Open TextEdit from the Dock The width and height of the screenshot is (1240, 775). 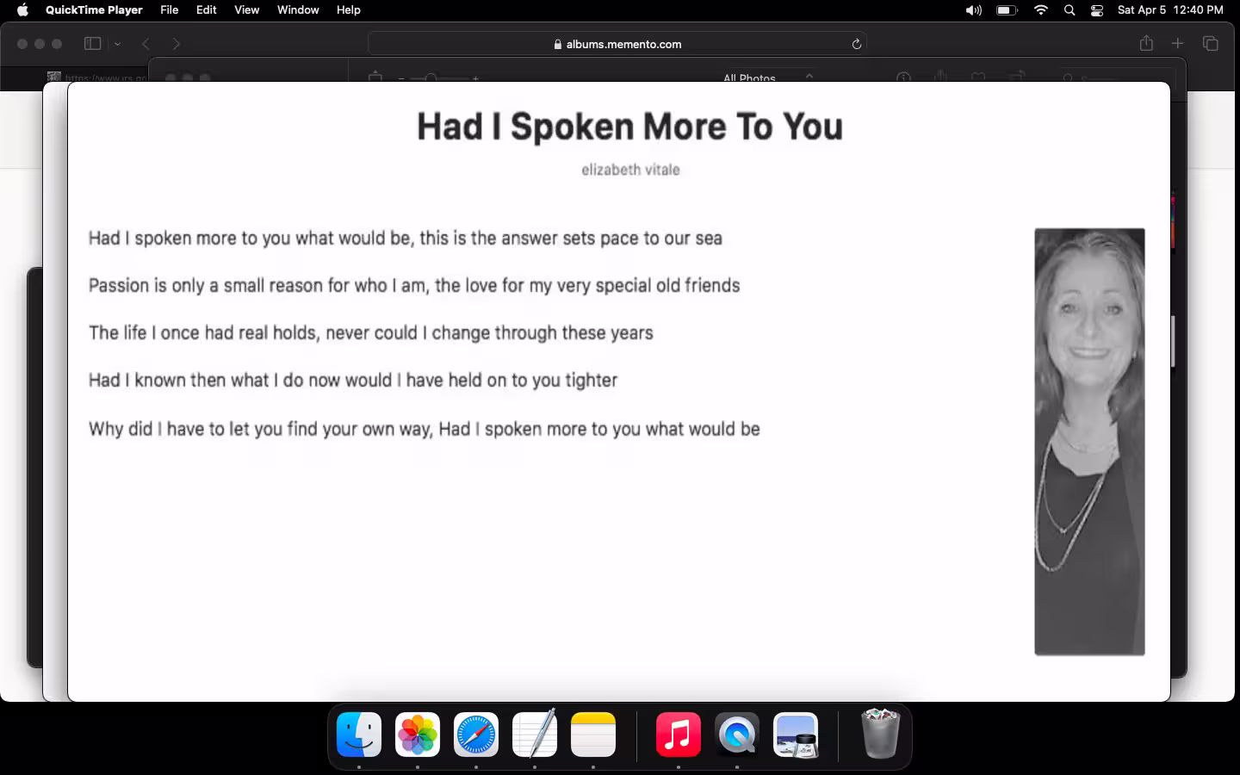coord(535,735)
